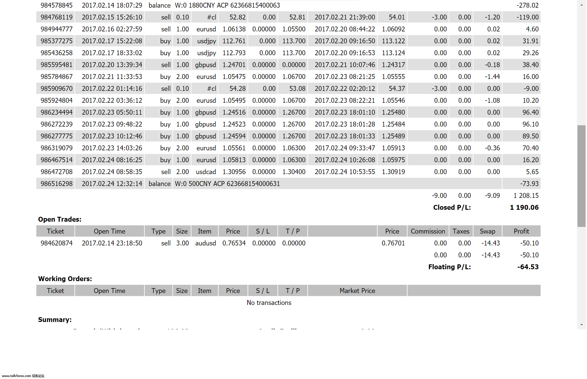
Task: Click balance ticket 984578845
Action: [x=56, y=5]
